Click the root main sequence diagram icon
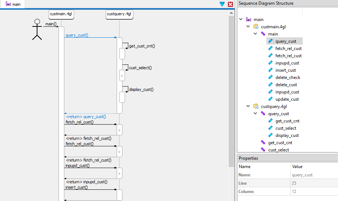Image resolution: width=338 pixels, height=201 pixels. click(249, 20)
